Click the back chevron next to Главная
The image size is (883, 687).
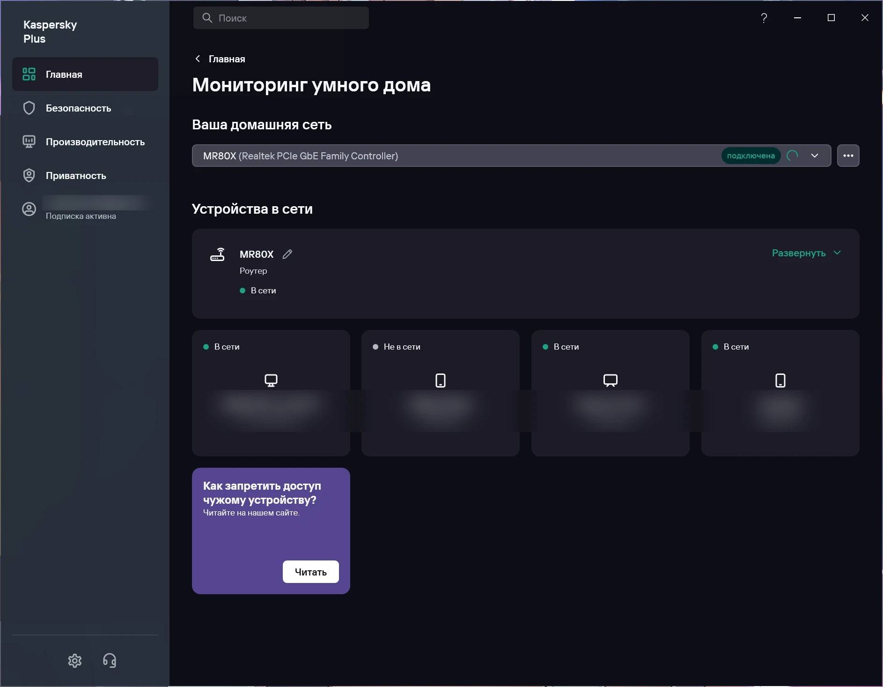pyautogui.click(x=198, y=59)
